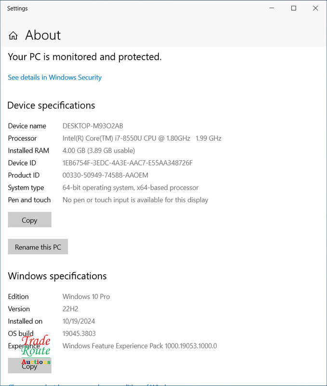Click the Rename this PC button
This screenshot has width=327, height=386.
pyautogui.click(x=38, y=247)
